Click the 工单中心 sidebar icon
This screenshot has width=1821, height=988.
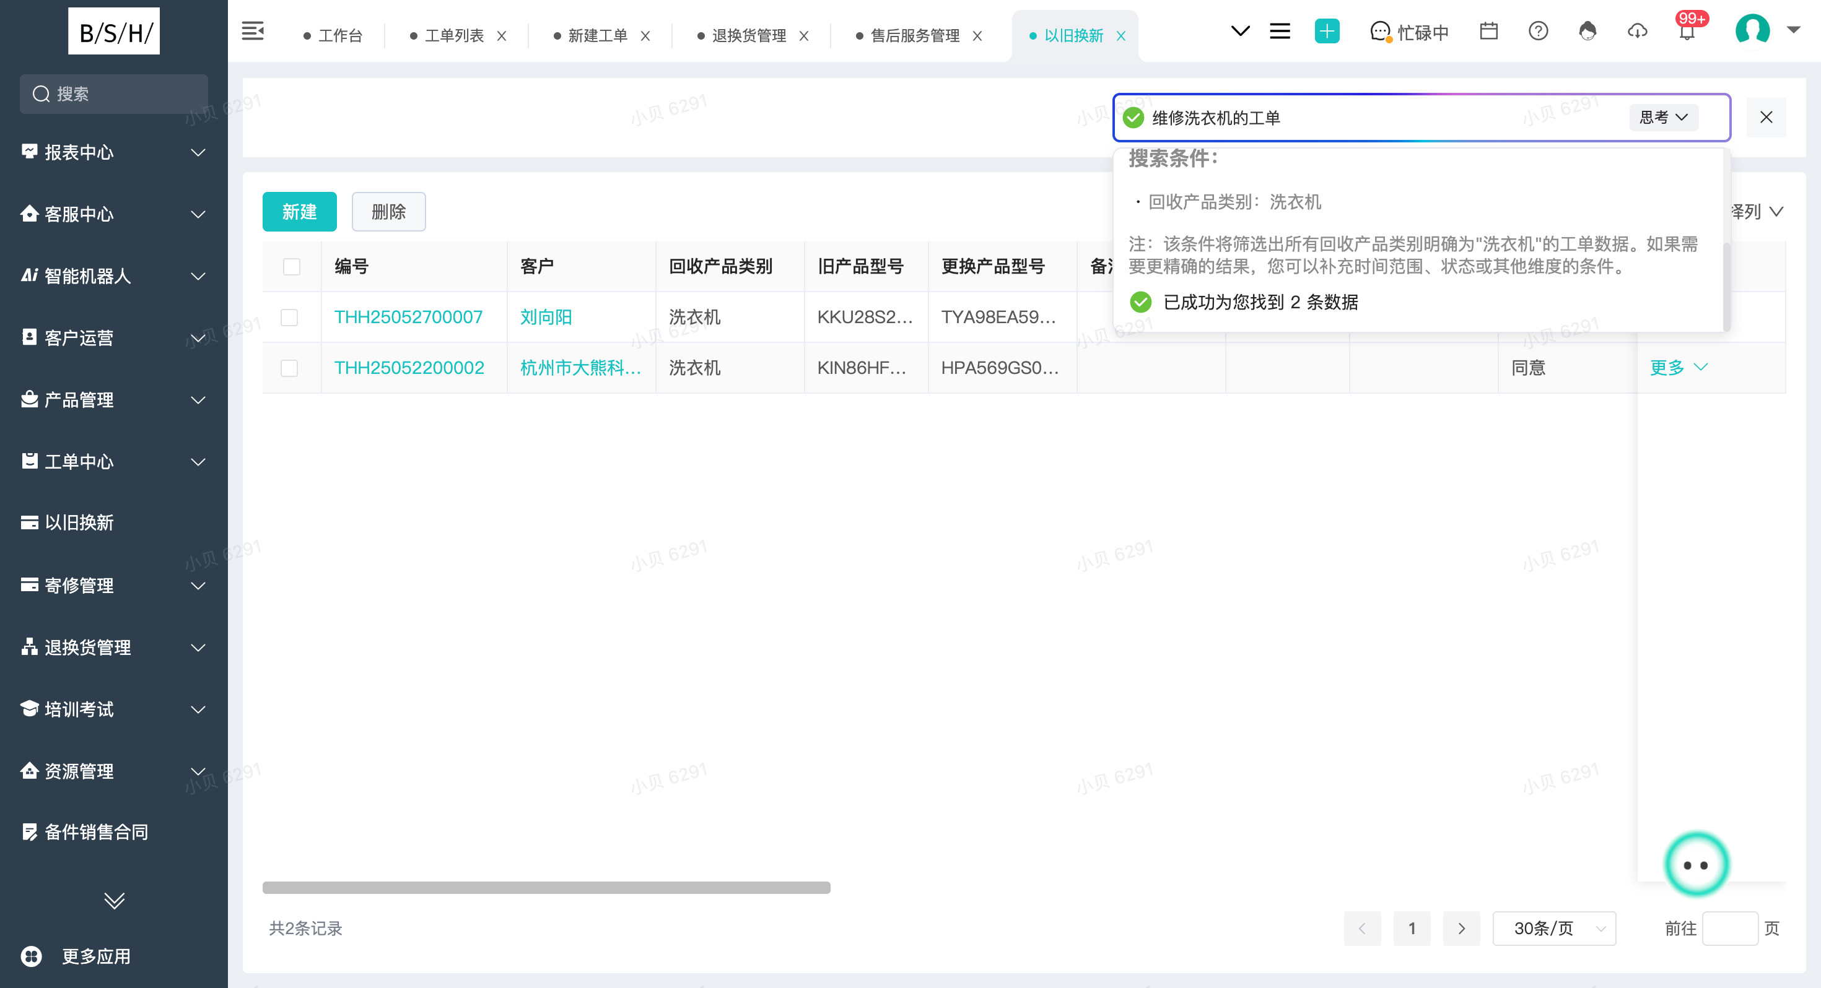(x=29, y=461)
